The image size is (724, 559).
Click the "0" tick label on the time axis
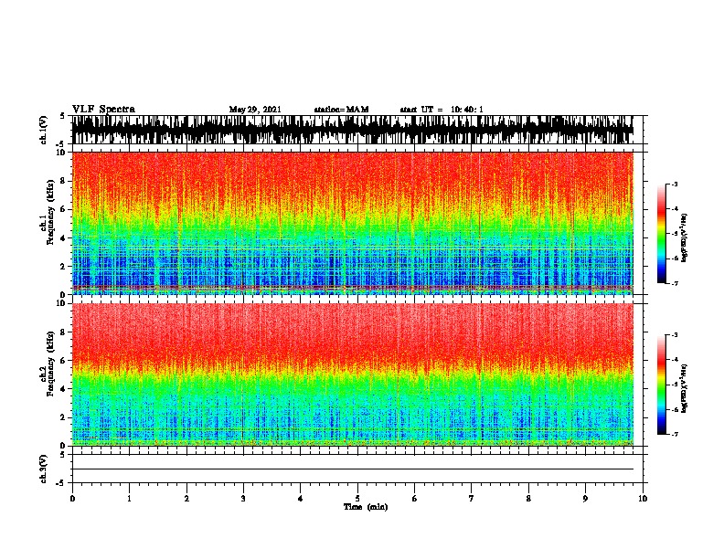[72, 499]
